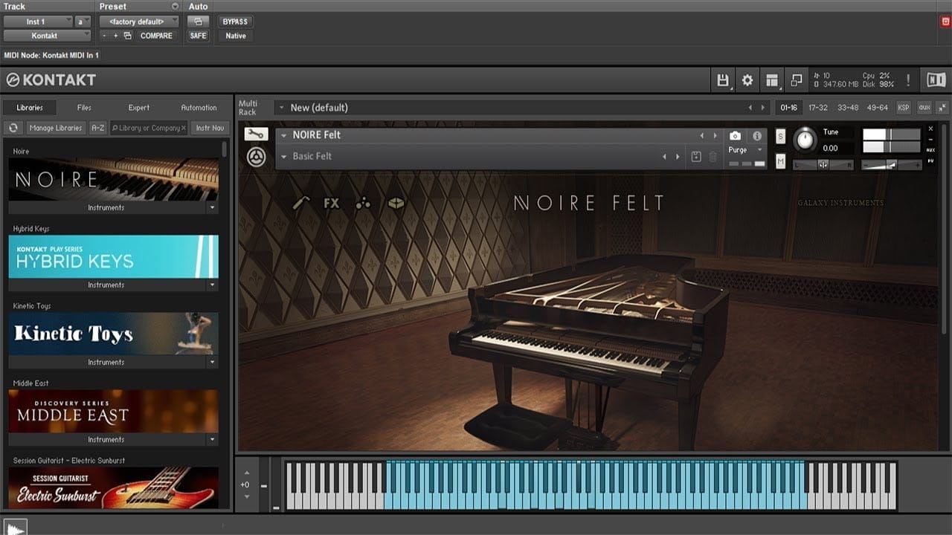Screen dimensions: 952x535
Task: Minimize NOIRE Felt instrument header (dash)
Action: pyautogui.click(x=930, y=139)
